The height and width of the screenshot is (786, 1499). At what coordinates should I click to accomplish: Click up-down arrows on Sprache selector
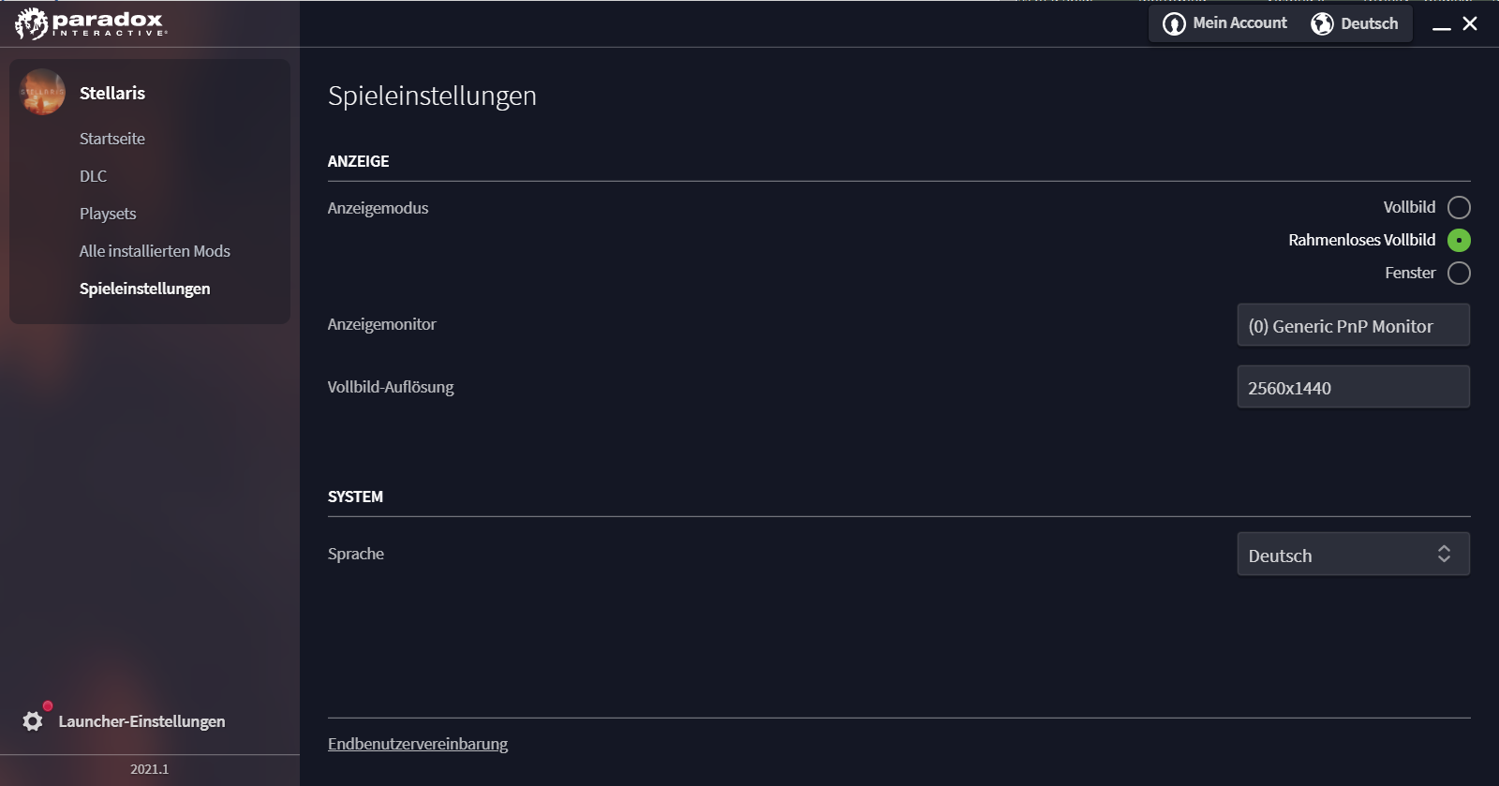[1444, 554]
